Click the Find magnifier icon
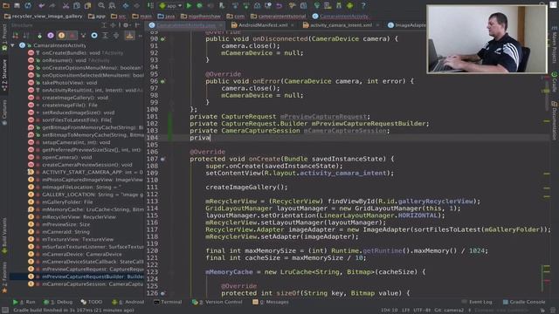 (x=101, y=6)
